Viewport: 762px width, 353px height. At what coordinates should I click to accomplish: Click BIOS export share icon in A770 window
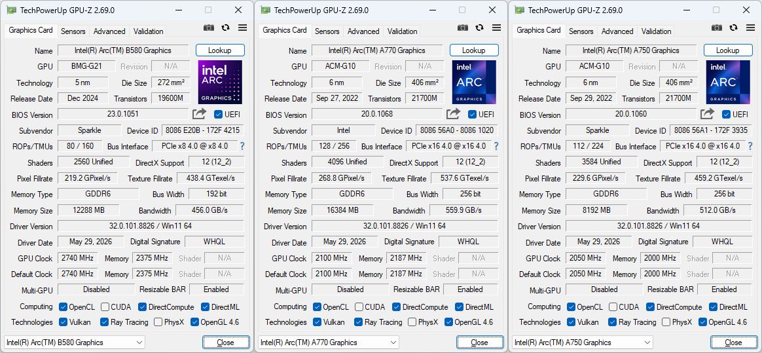point(454,114)
